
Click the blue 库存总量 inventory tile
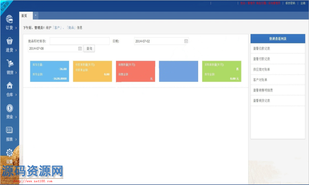49,71
